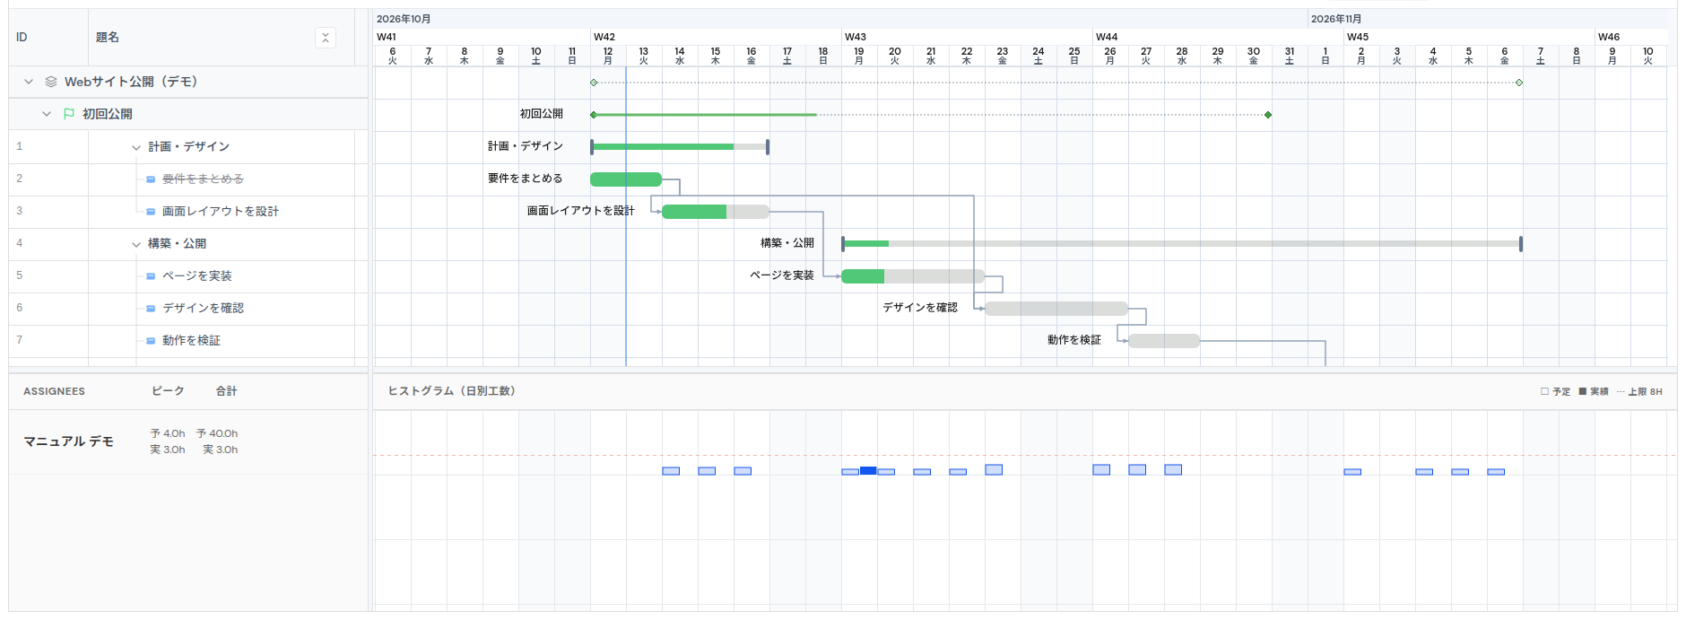This screenshot has height=620, width=1686.
Task: Click the 構築・公開 label in Gantt chart
Action: click(787, 243)
